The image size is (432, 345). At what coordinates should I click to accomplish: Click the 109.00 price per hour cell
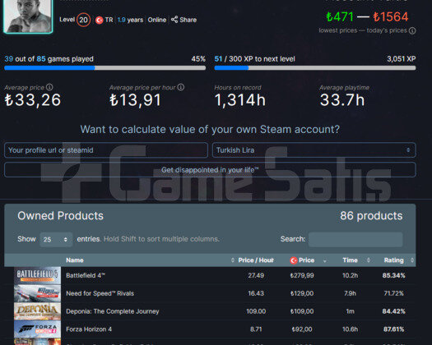click(x=256, y=311)
